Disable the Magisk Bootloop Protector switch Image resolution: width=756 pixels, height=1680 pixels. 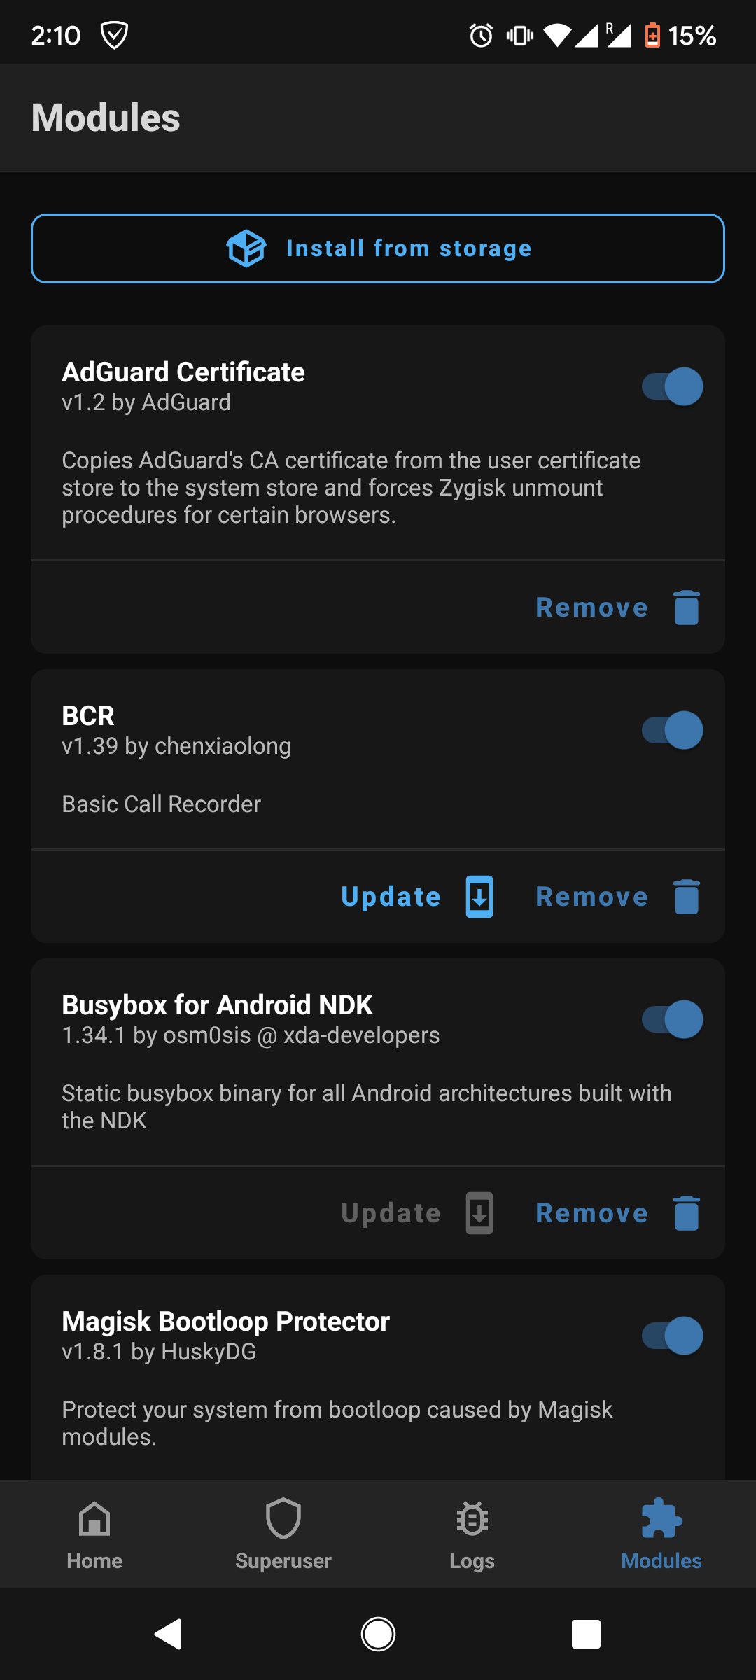pos(671,1335)
